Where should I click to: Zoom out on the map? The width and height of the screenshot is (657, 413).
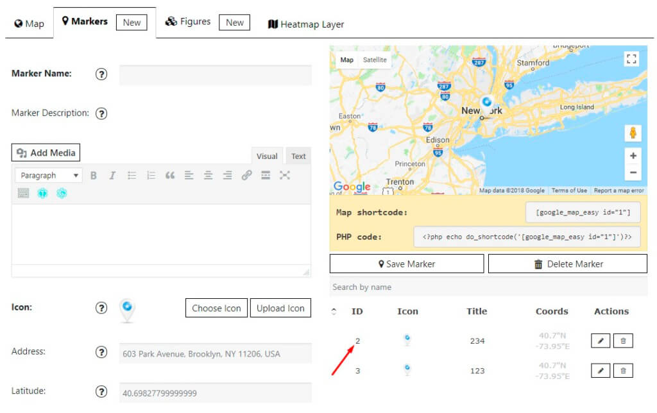coord(633,173)
